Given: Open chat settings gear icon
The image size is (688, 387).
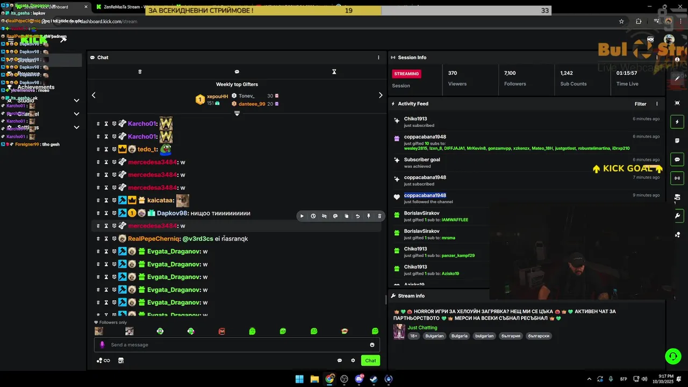Looking at the screenshot, I should click(x=353, y=361).
